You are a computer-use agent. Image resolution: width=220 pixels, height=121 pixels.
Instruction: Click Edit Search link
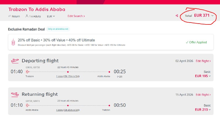tap(76, 16)
